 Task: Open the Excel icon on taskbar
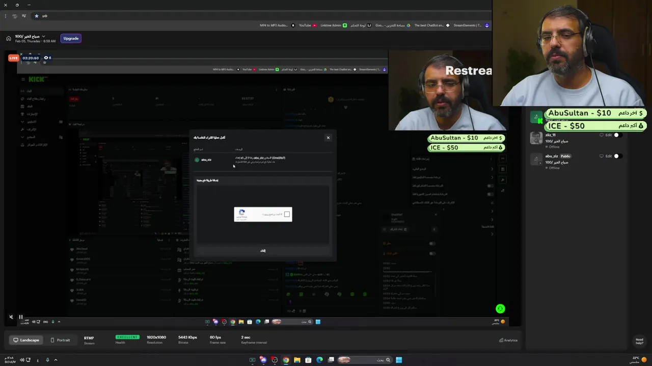252,360
